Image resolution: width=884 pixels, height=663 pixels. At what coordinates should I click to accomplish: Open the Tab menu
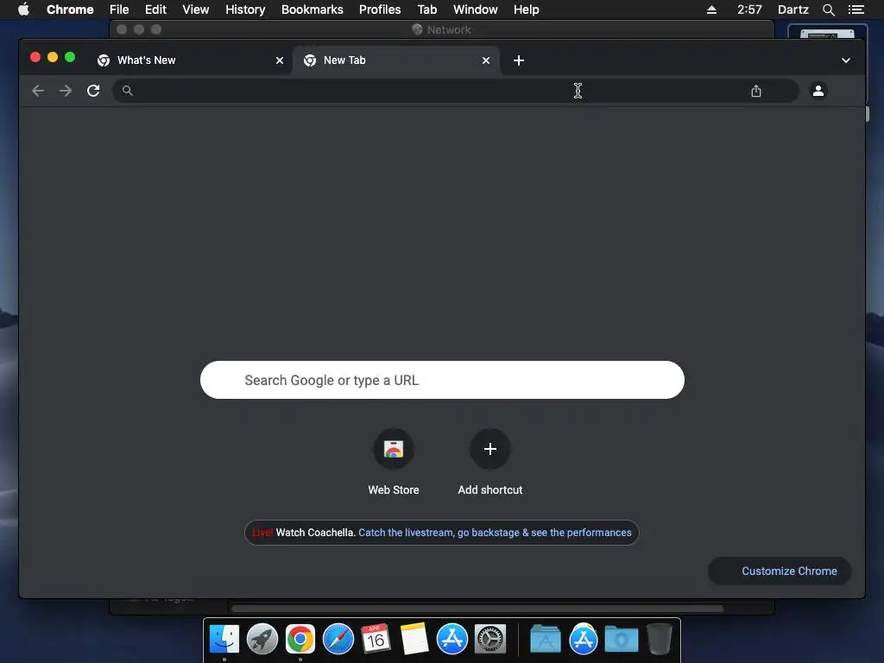point(426,9)
